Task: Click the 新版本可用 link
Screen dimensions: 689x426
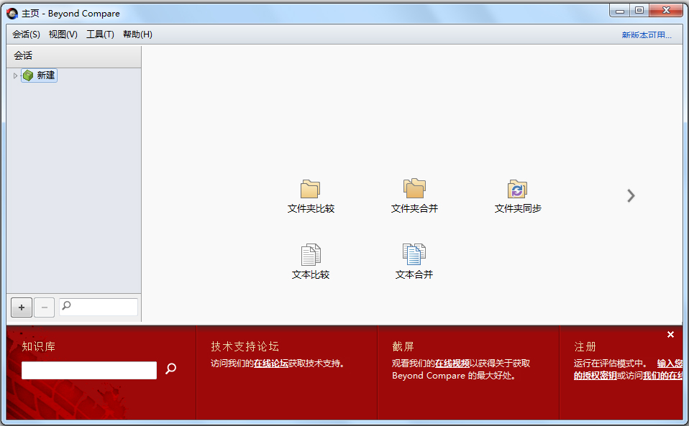Action: 646,34
